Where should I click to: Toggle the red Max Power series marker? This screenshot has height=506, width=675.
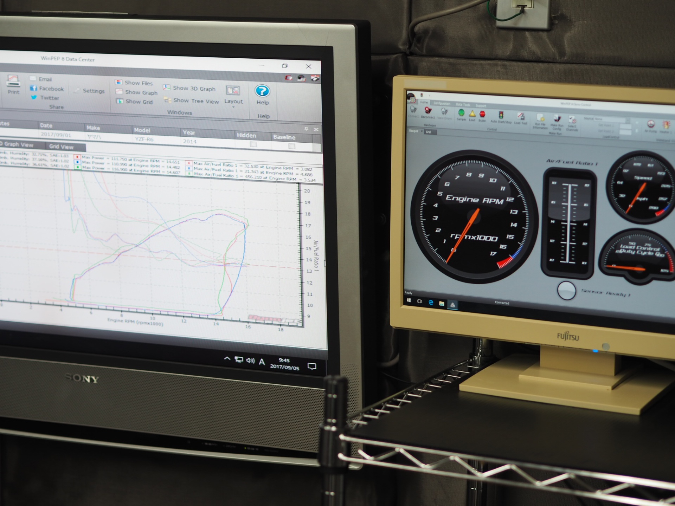(77, 157)
